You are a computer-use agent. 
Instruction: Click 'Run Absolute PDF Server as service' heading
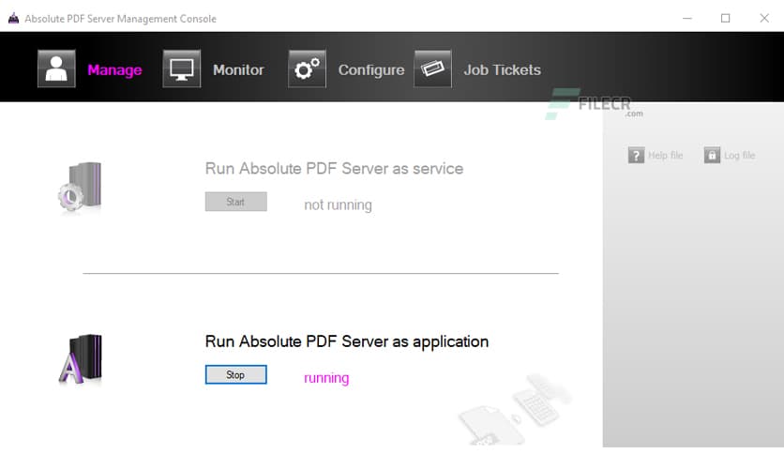(334, 169)
